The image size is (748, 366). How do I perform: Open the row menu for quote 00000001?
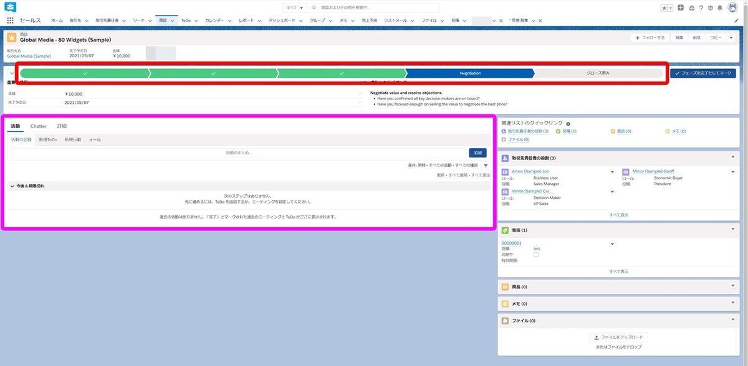coord(612,243)
